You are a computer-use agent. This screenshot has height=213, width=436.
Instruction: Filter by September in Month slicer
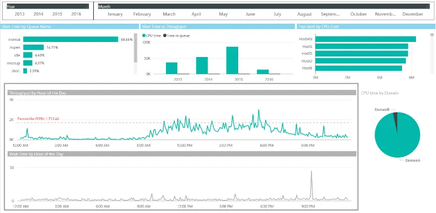(x=330, y=14)
